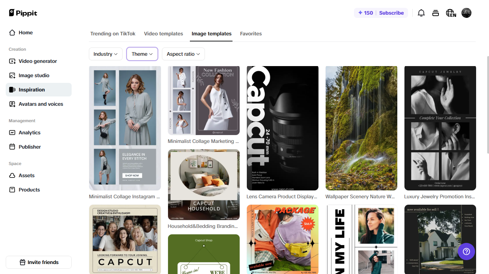Click the Video generator sidebar icon

[12, 61]
